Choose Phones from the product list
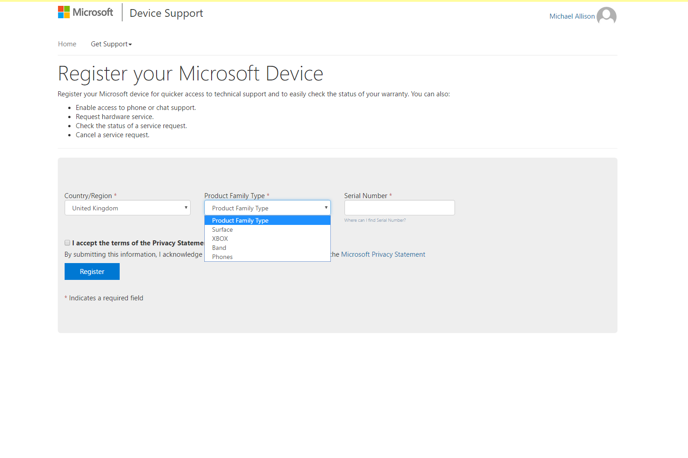688x458 pixels. coord(268,257)
